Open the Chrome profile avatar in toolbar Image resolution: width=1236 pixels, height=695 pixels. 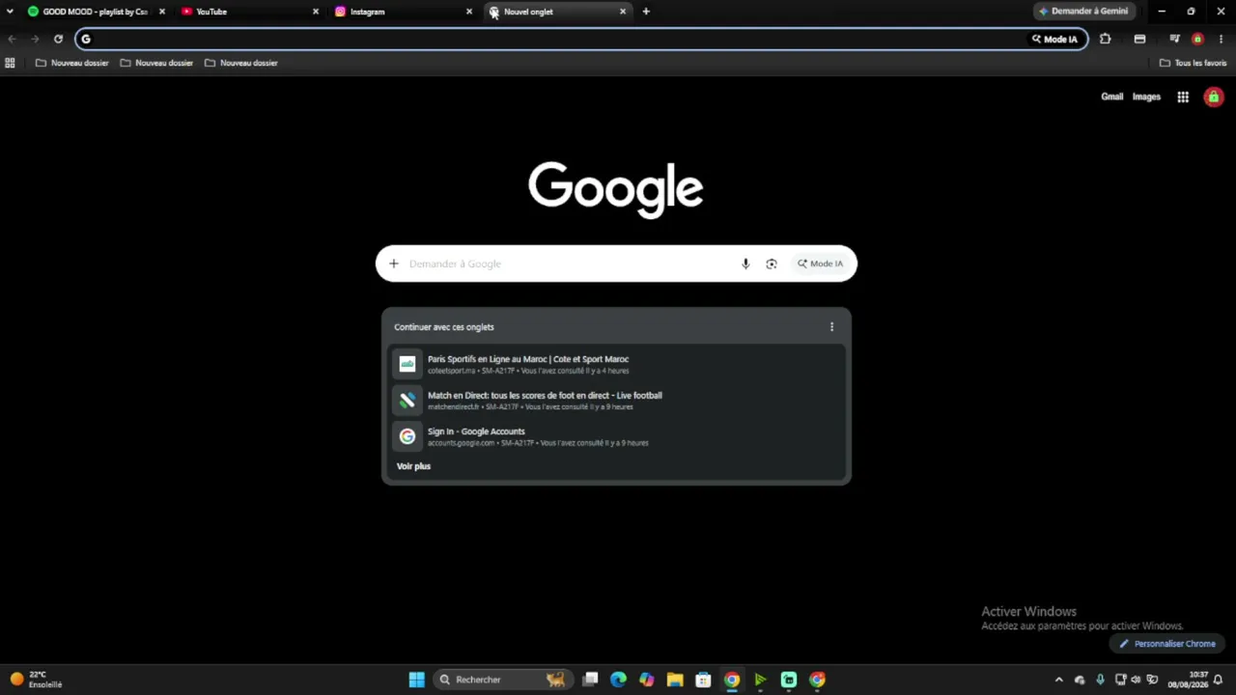coord(1197,40)
